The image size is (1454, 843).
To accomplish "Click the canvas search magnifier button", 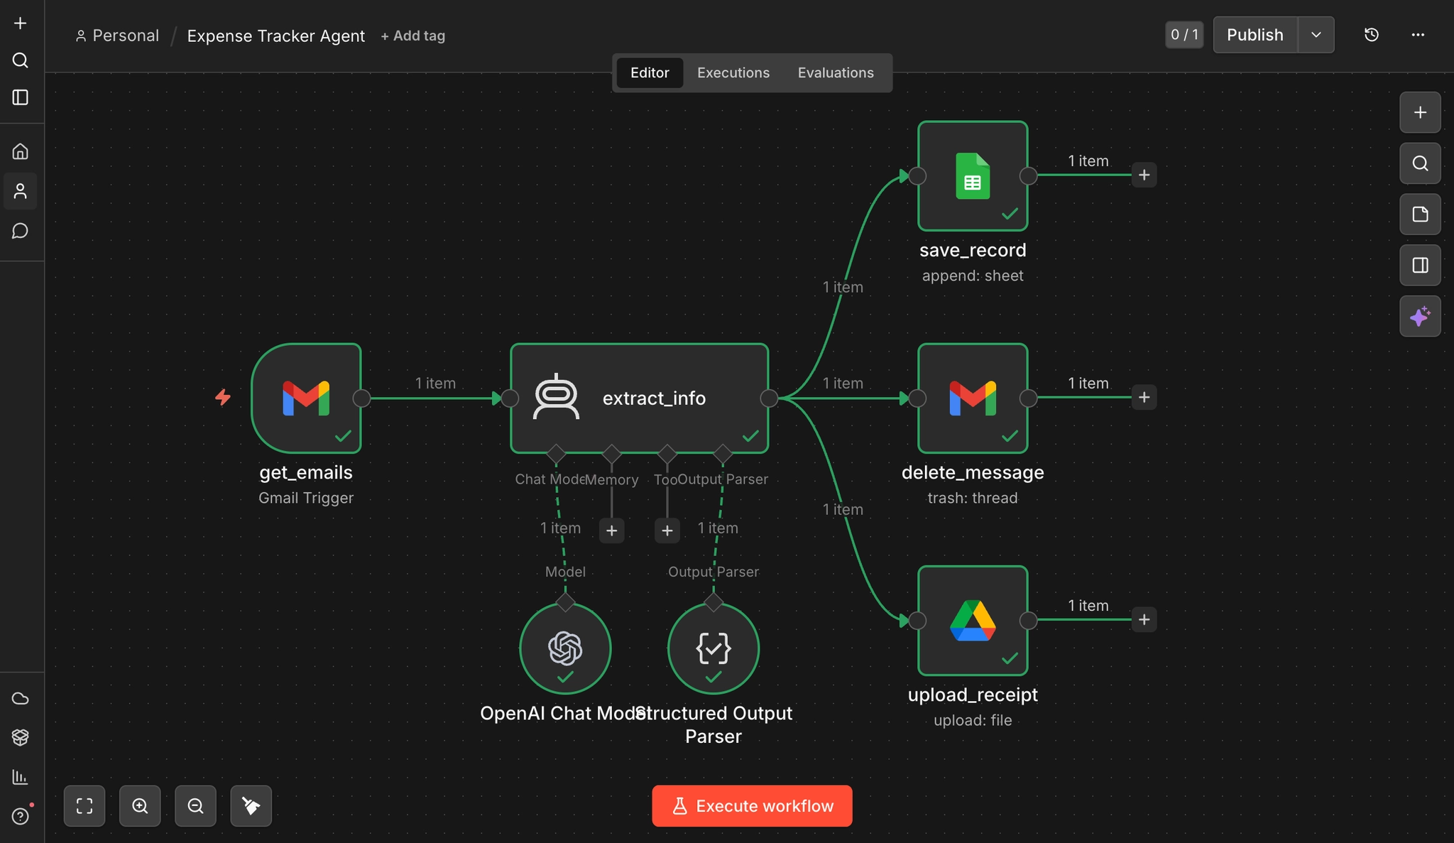I will [1420, 163].
